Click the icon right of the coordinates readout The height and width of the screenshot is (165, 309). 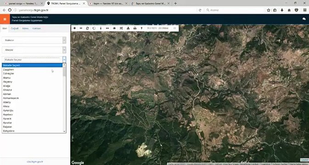click(174, 28)
